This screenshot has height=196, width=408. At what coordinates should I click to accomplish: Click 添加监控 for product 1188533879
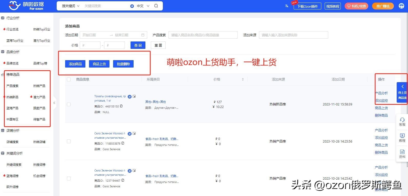click(381, 138)
